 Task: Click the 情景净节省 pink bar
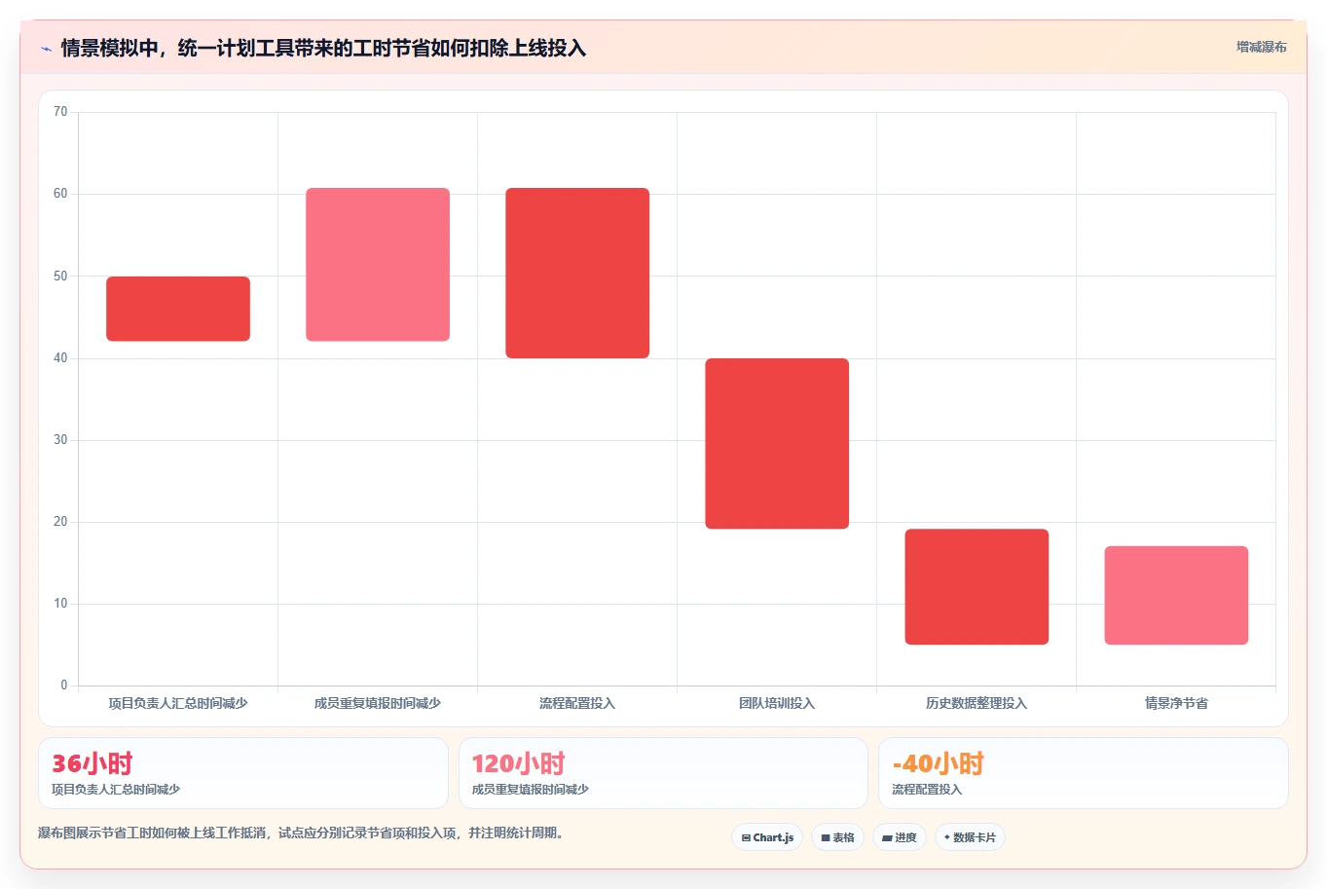[x=1176, y=595]
